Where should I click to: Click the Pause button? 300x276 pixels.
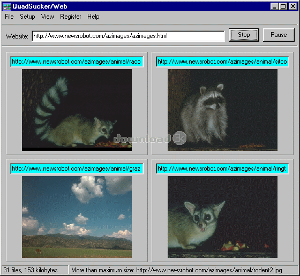279,35
